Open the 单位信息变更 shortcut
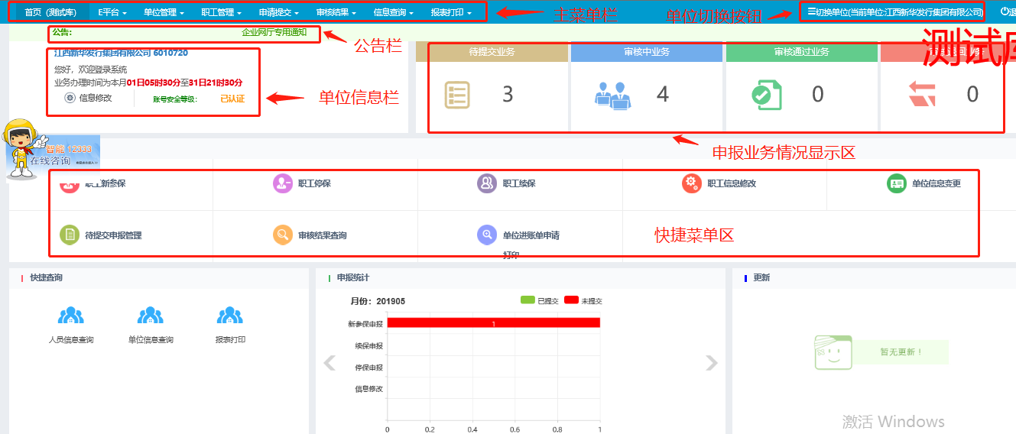 pos(936,183)
